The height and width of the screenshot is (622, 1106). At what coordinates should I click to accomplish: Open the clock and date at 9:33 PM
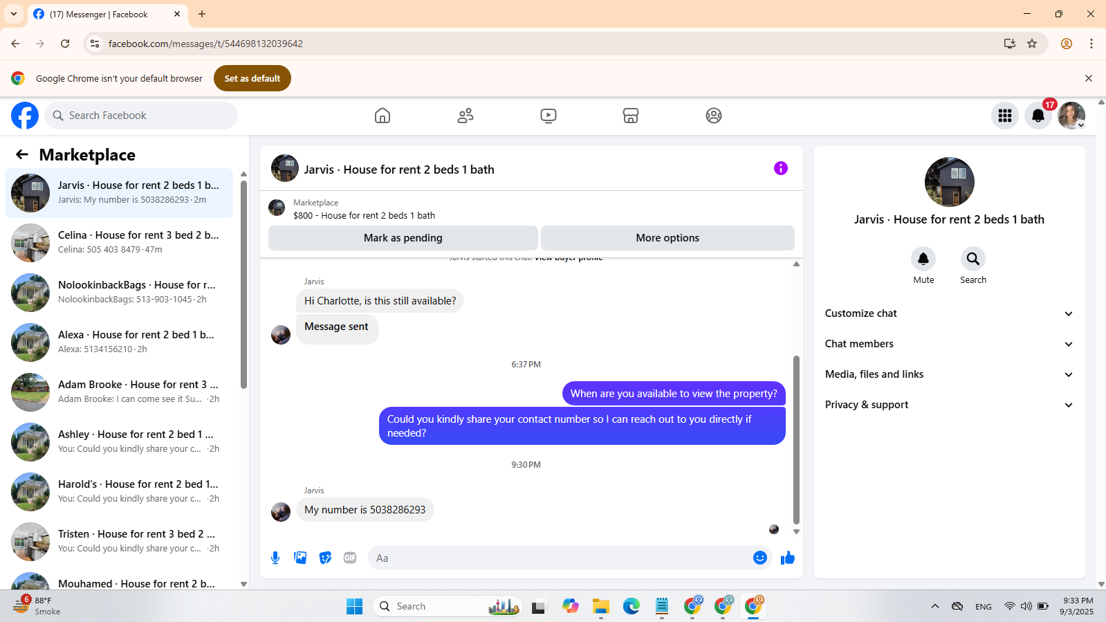[1078, 606]
